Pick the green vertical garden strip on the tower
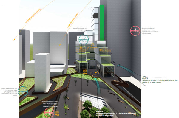 [102, 23]
